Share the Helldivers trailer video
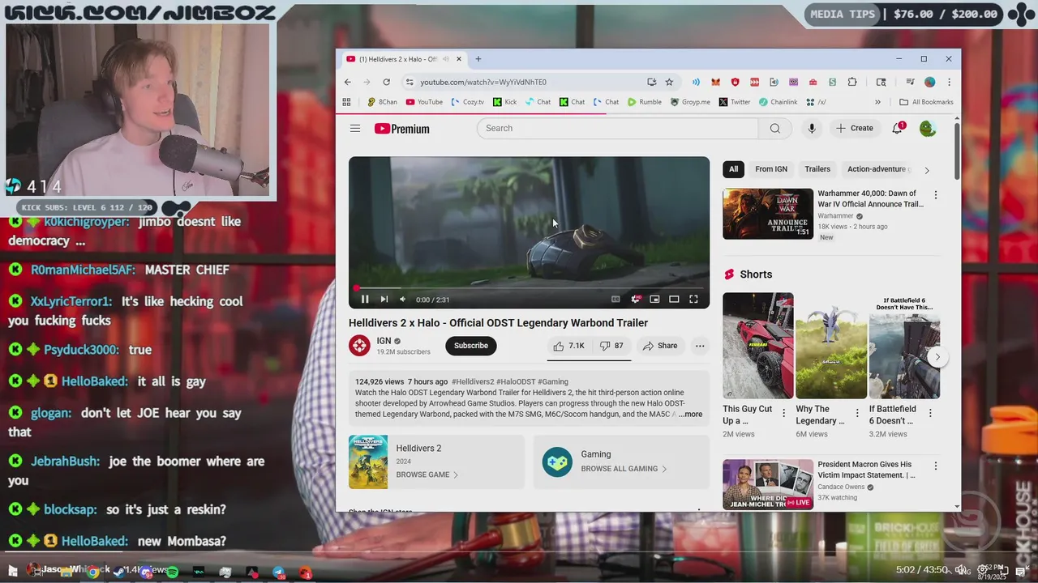This screenshot has height=583, width=1038. tap(660, 346)
